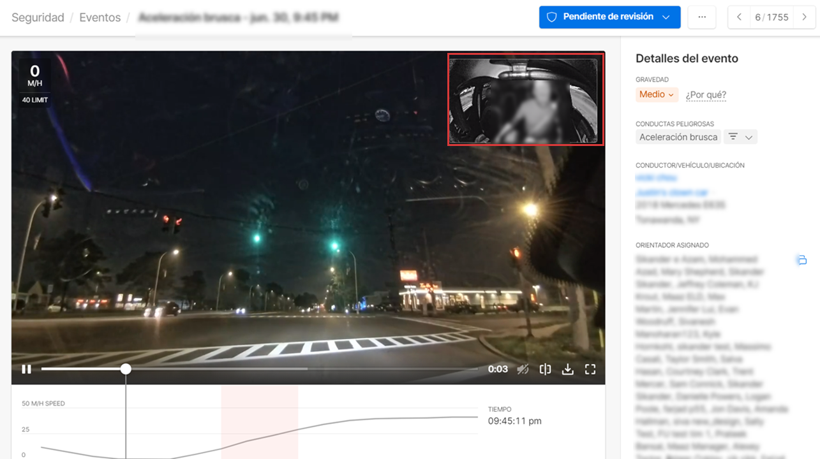
Task: Open the Pendiente de revisión status dropdown
Action: coord(609,17)
